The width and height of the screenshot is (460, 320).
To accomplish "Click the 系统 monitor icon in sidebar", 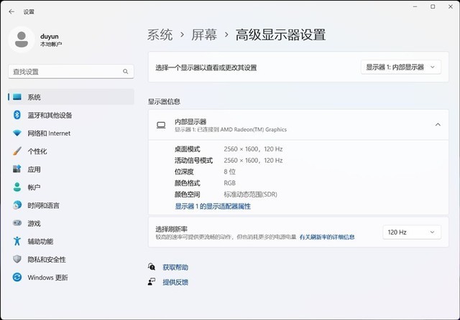I will [x=17, y=97].
